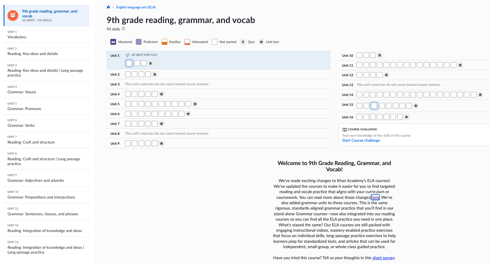Click the Attempted legend color swatch

tap(187, 42)
